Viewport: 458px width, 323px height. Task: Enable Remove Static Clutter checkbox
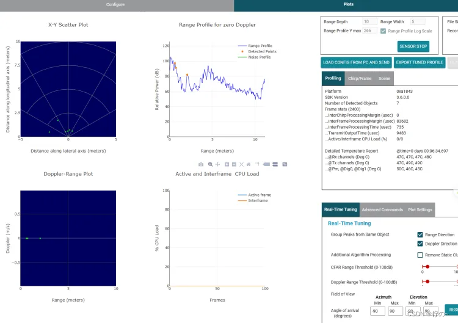point(420,255)
